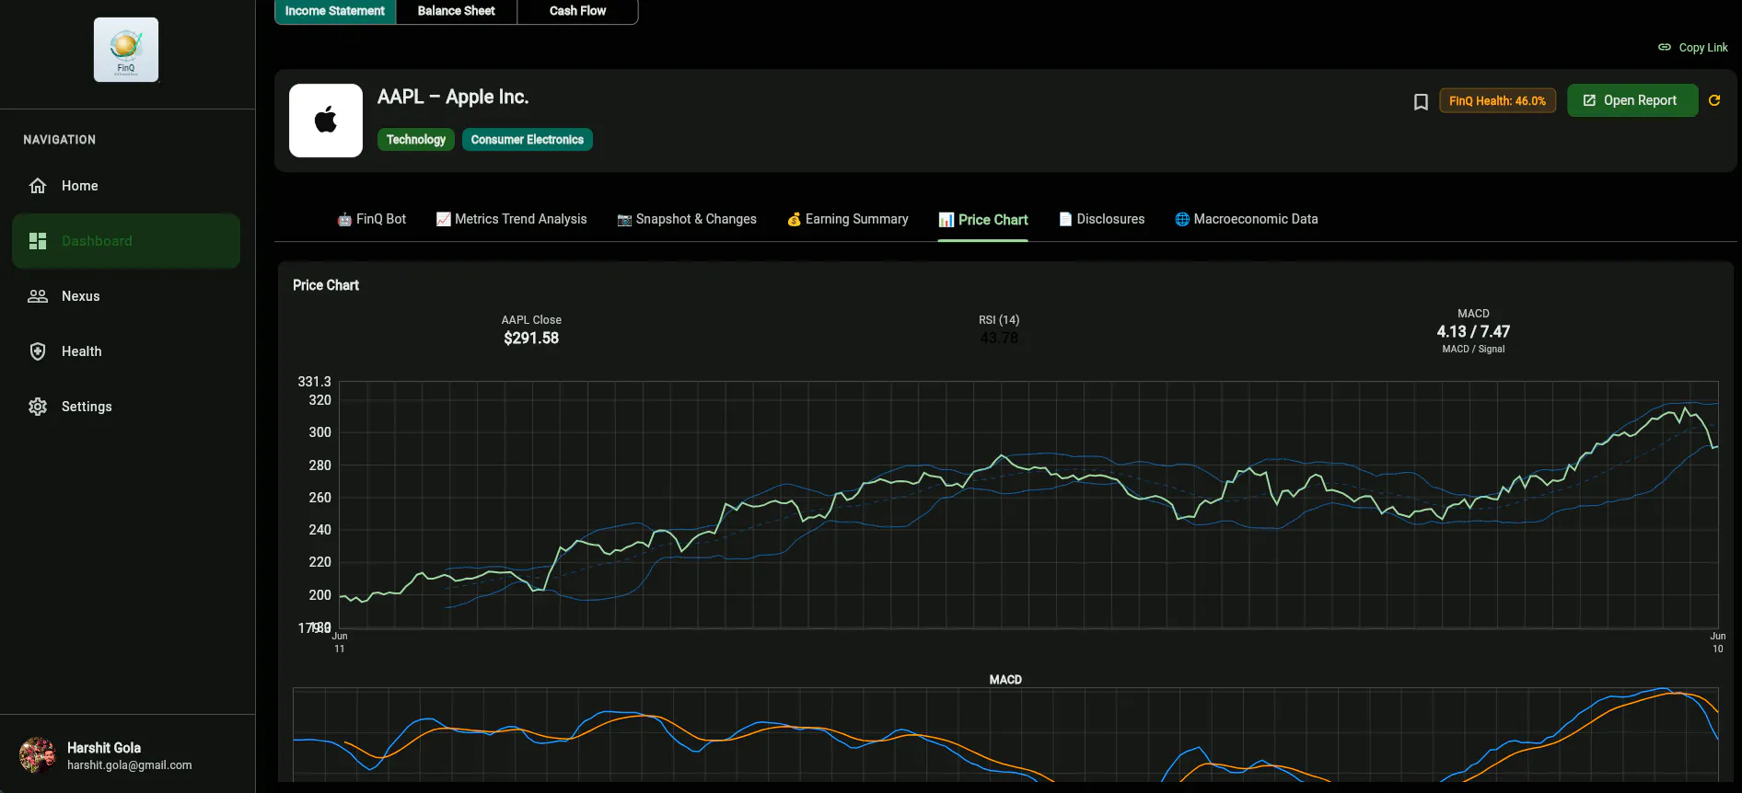This screenshot has width=1742, height=793.
Task: Click the refresh icon
Action: 1714,100
